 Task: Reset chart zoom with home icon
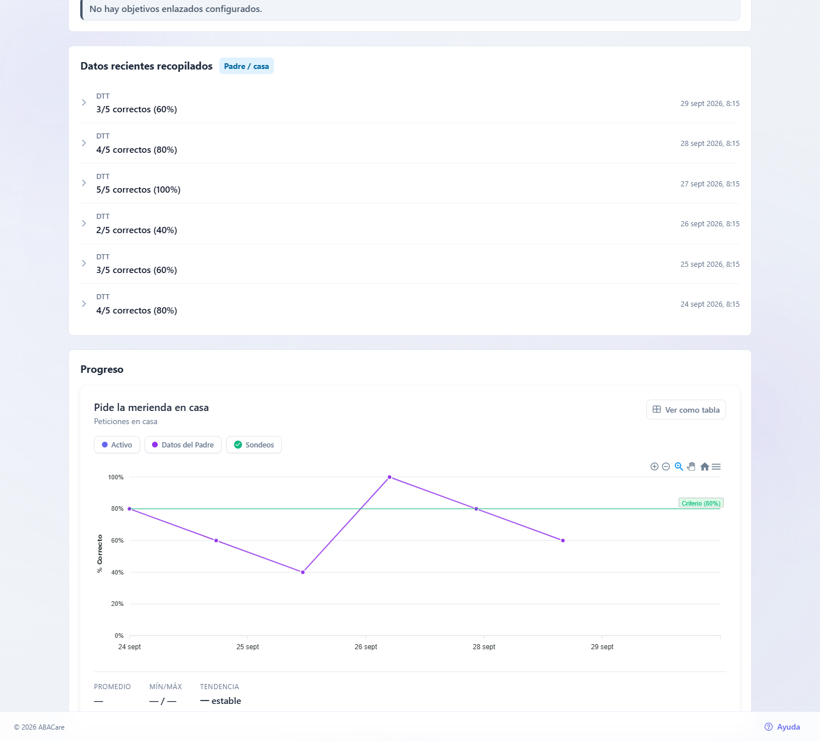704,466
